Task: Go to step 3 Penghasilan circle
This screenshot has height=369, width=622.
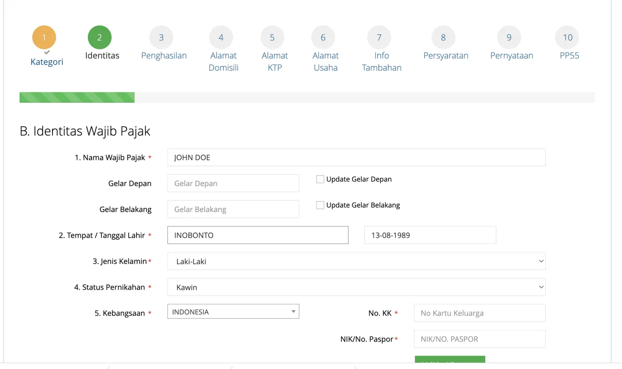Action: (161, 37)
